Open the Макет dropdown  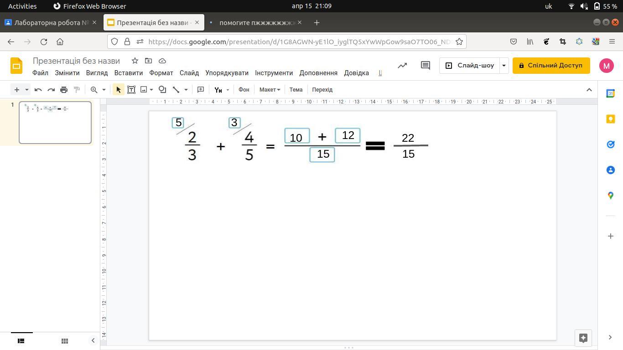(270, 90)
